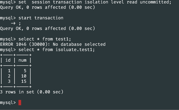The image size is (179, 110).
Task: Click the 'id' column header
Action: 8,60
